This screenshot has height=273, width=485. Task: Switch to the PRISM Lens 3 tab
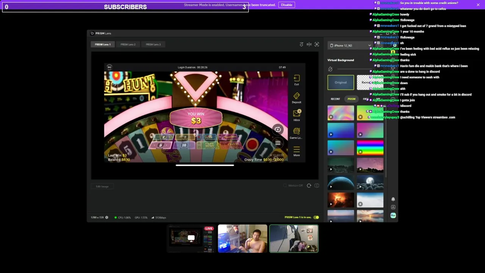153,44
